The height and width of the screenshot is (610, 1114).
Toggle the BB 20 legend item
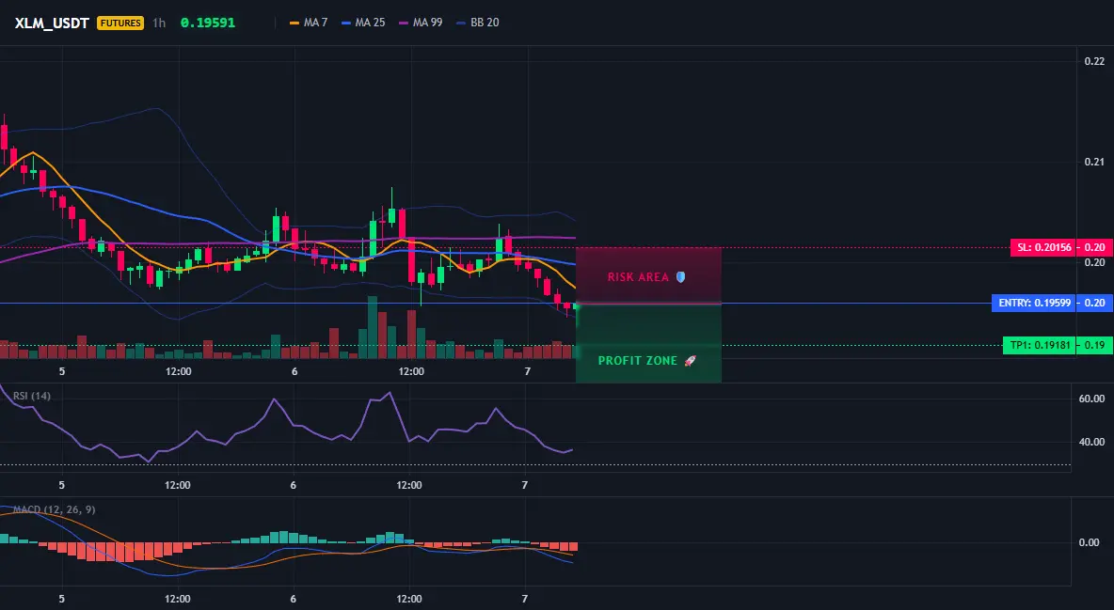(477, 23)
